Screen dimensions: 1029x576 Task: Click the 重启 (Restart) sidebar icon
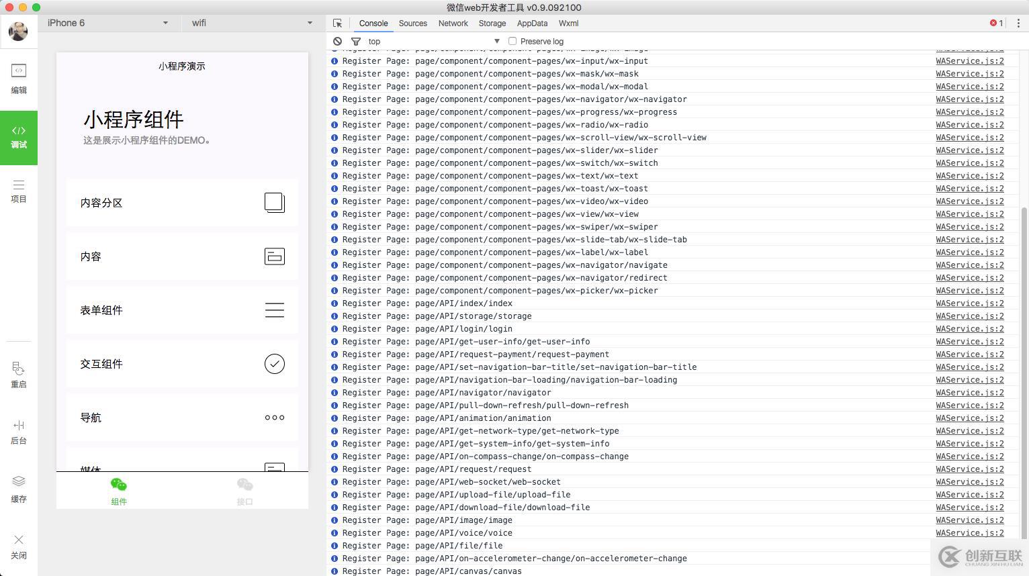click(x=19, y=375)
